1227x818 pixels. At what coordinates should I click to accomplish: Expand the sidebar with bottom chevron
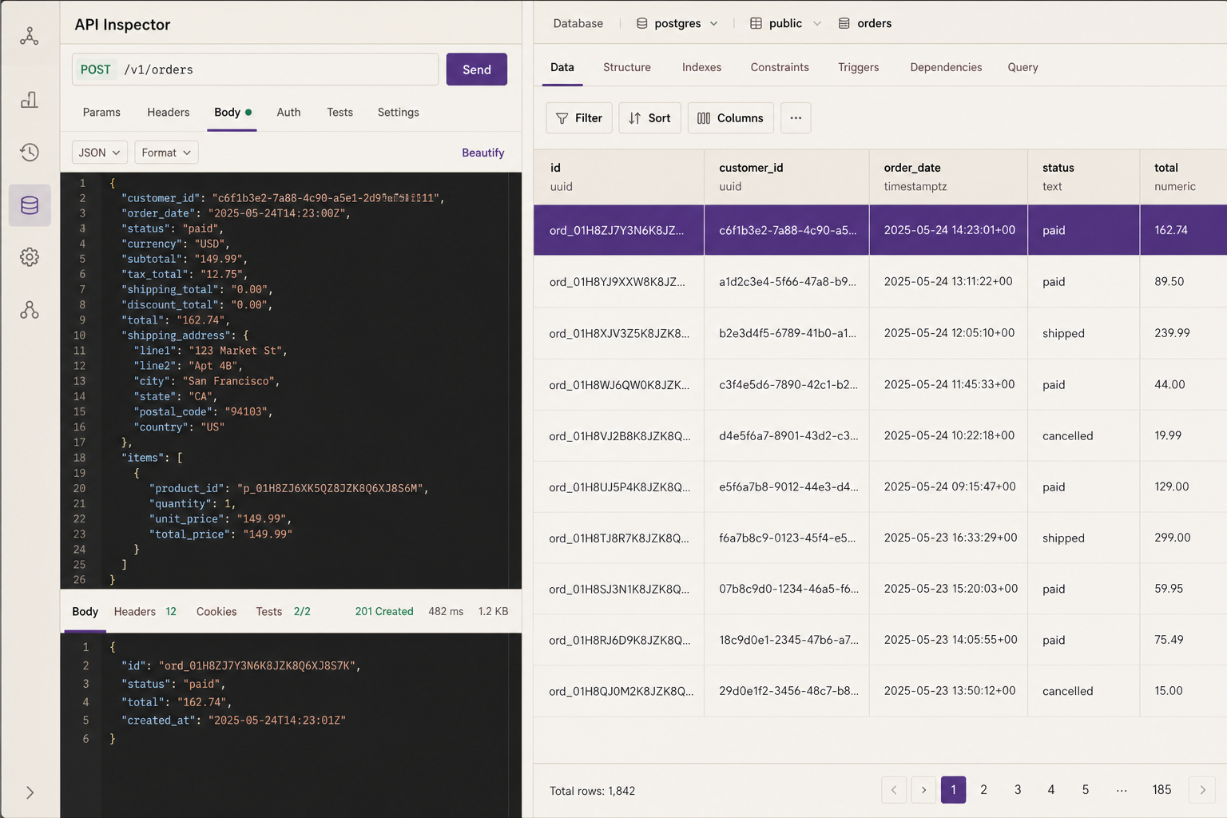pyautogui.click(x=30, y=792)
